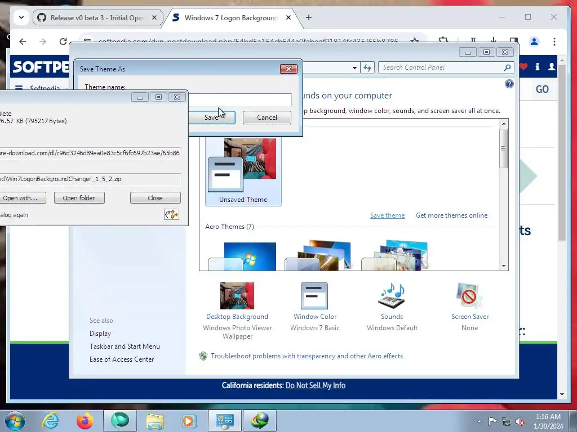Open Screen Saver settings icon
The width and height of the screenshot is (577, 432).
click(x=469, y=296)
